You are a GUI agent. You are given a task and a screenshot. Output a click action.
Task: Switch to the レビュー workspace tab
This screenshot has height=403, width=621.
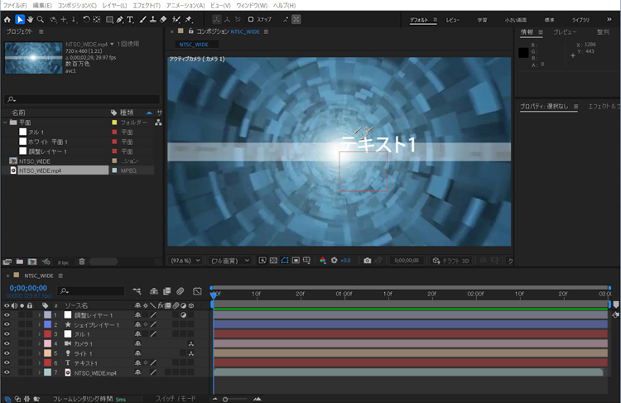454,19
